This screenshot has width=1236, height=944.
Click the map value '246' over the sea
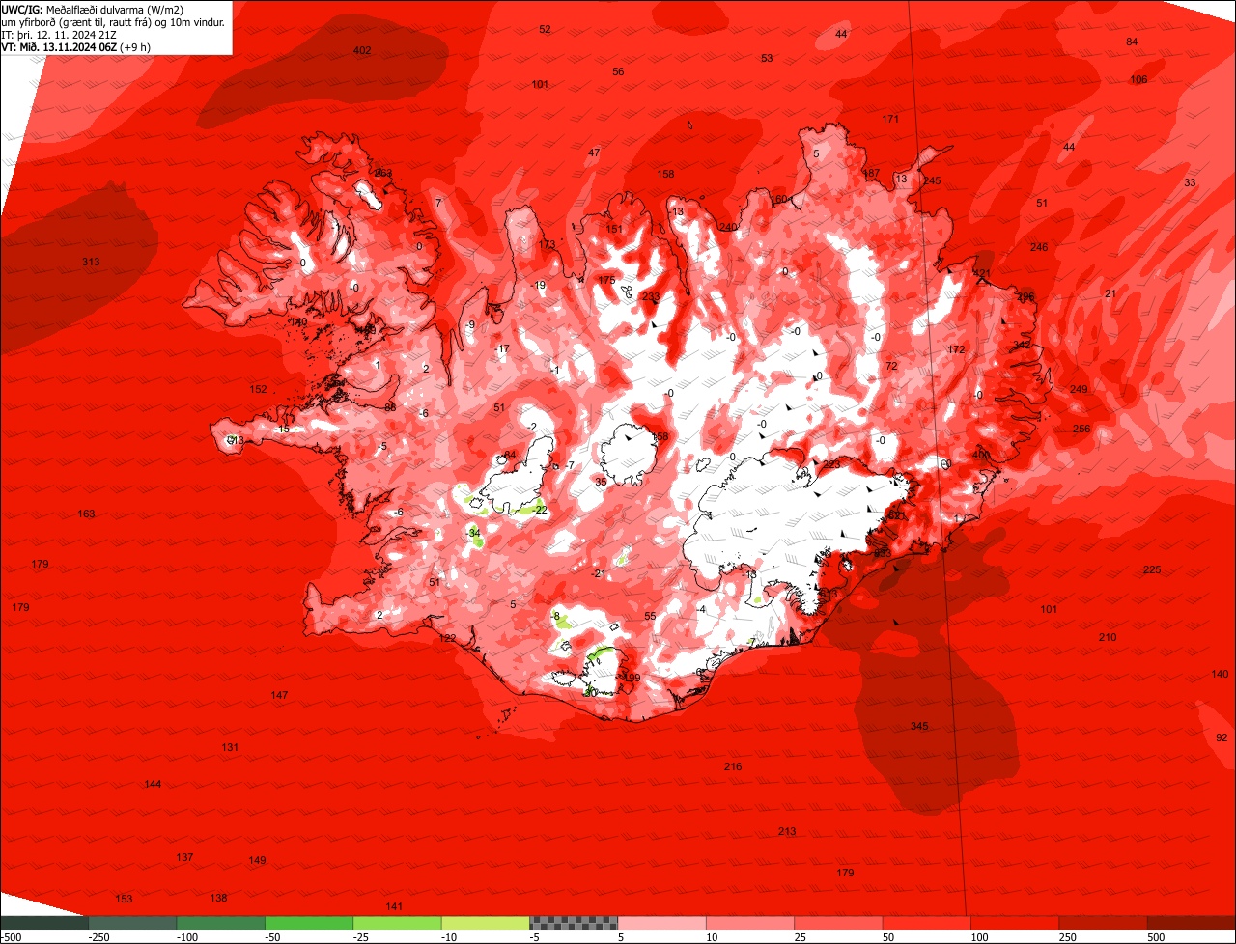[x=1038, y=248]
